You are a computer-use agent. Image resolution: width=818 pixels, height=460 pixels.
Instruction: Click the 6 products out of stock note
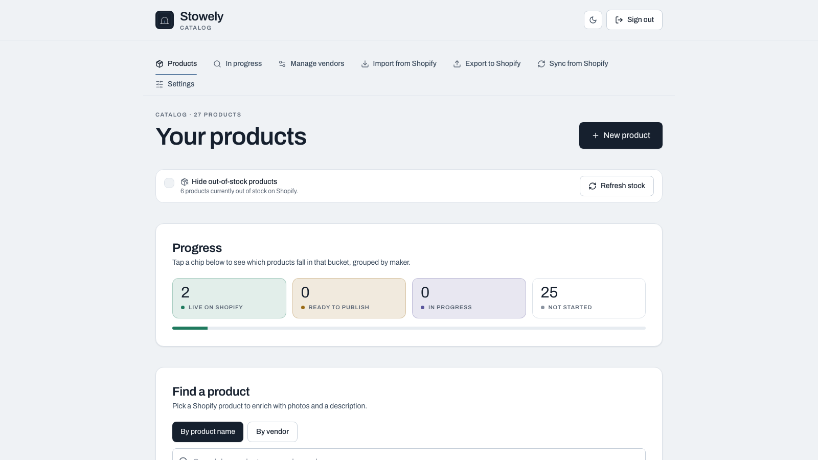point(239,191)
